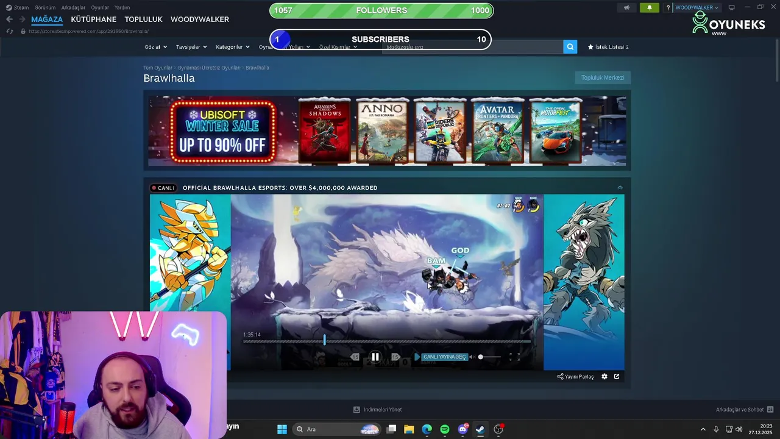
Task: Open File Explorer from taskbar
Action: (409, 429)
